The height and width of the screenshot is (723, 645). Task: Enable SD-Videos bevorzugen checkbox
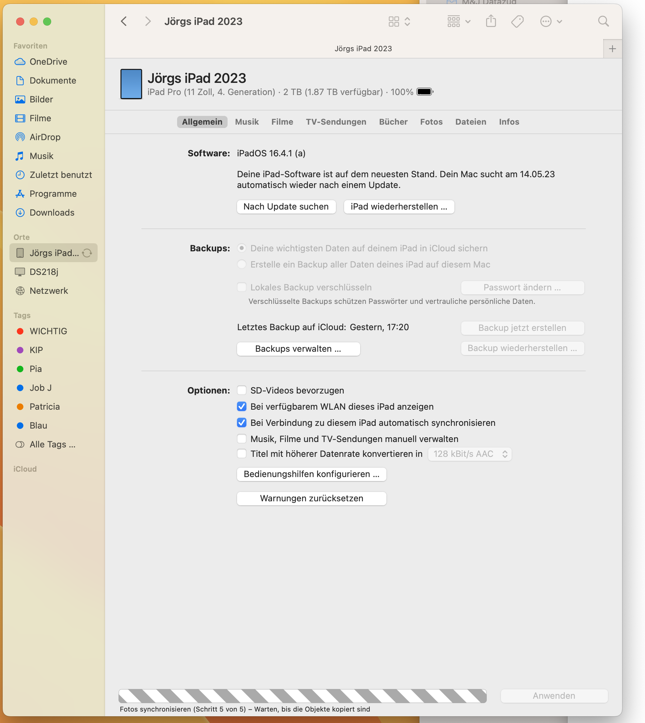(242, 390)
